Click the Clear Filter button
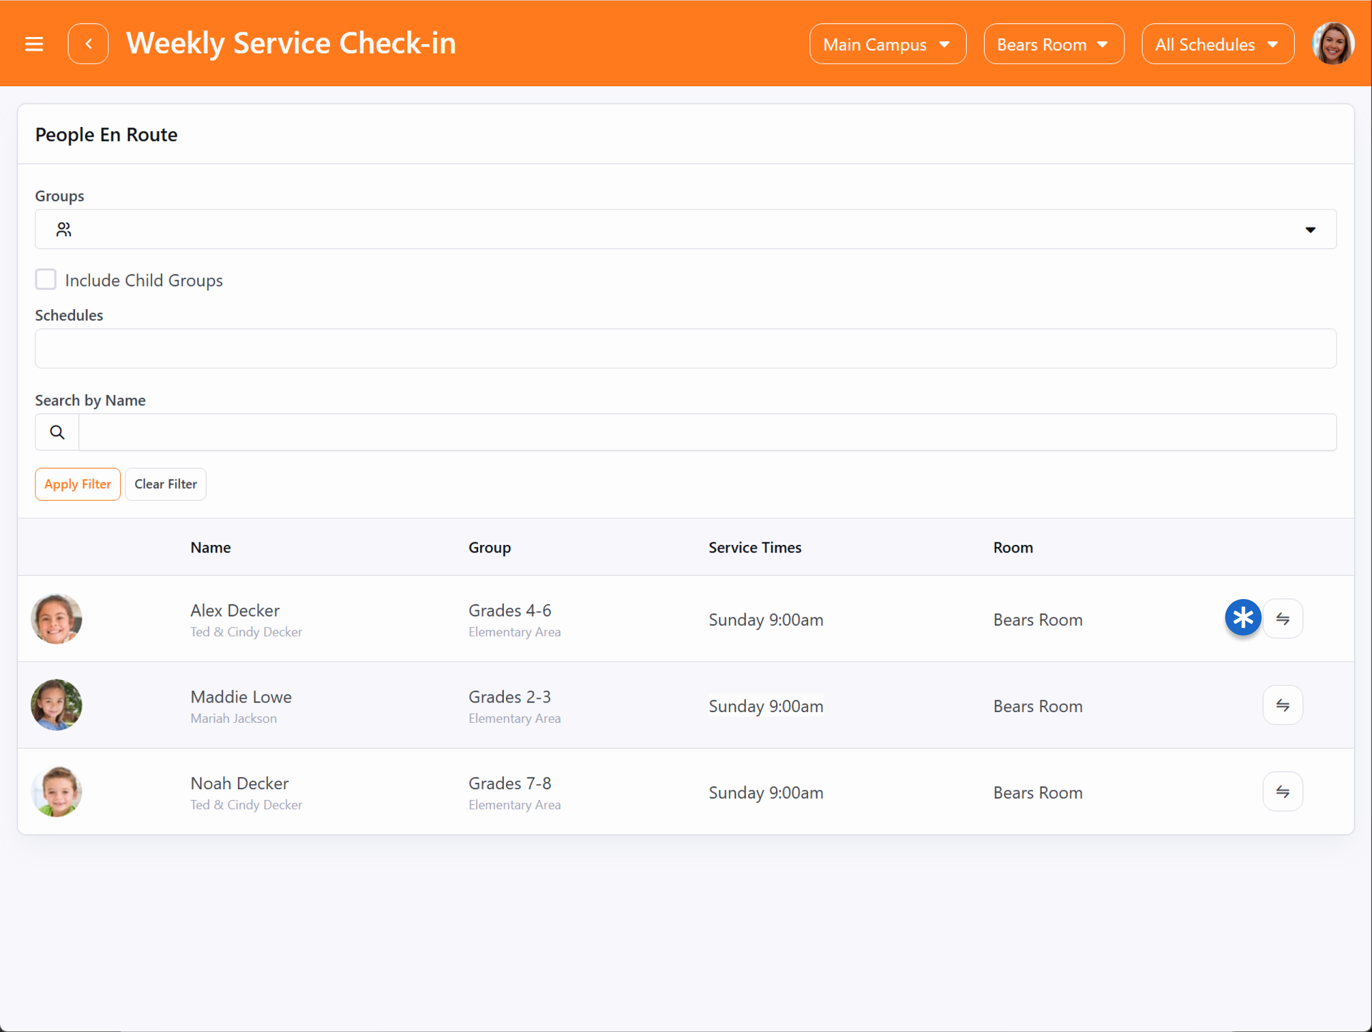The height and width of the screenshot is (1032, 1372). pyautogui.click(x=166, y=484)
